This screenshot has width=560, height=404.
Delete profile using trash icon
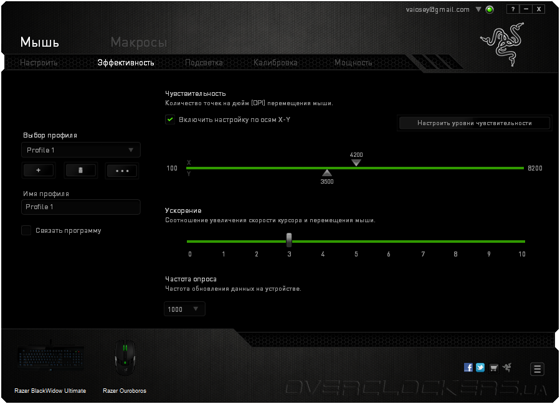(x=80, y=170)
